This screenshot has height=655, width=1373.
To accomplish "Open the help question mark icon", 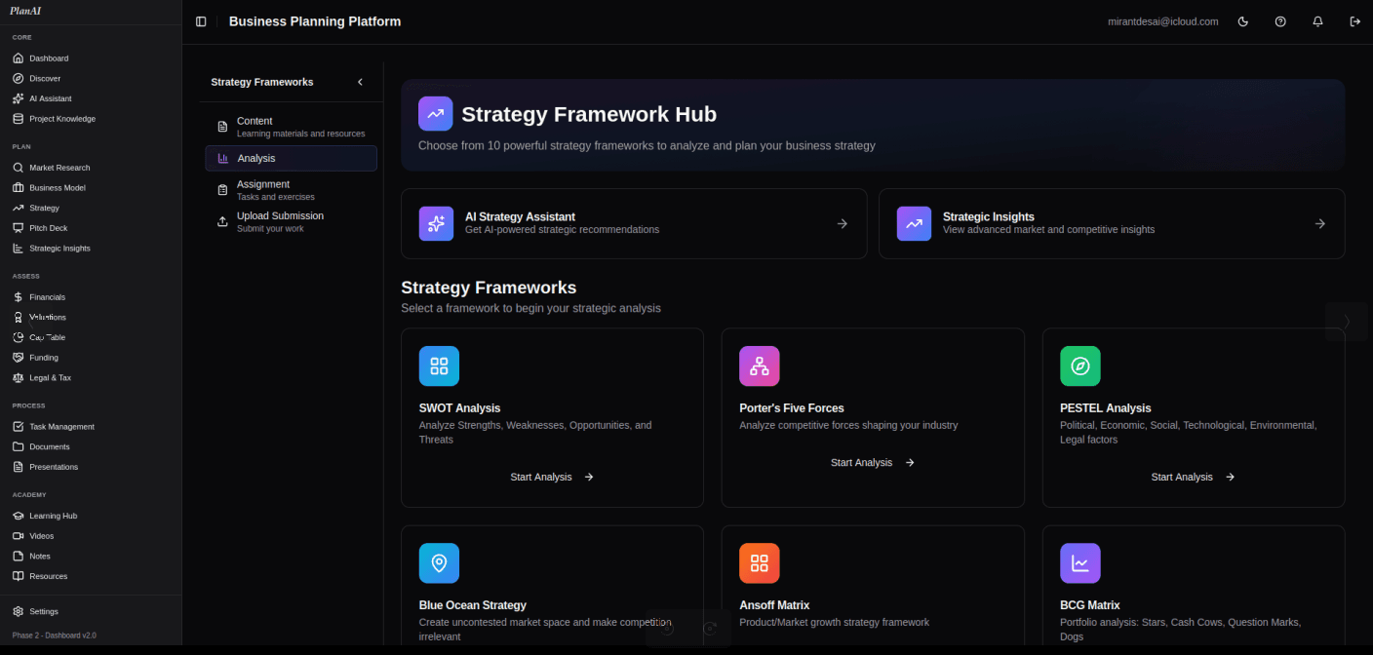I will click(x=1280, y=21).
